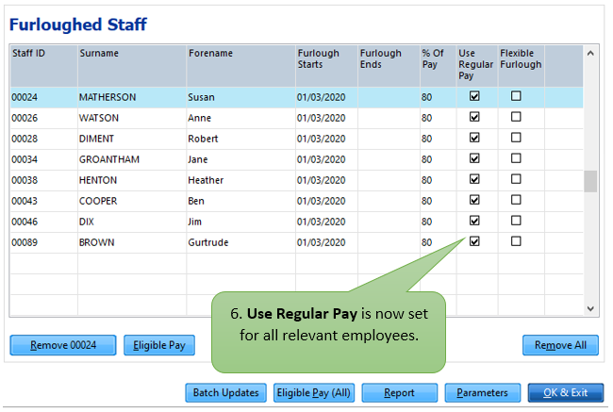Click the Furlough Ends cell for GROANTHAM
The width and height of the screenshot is (613, 412).
(x=389, y=159)
